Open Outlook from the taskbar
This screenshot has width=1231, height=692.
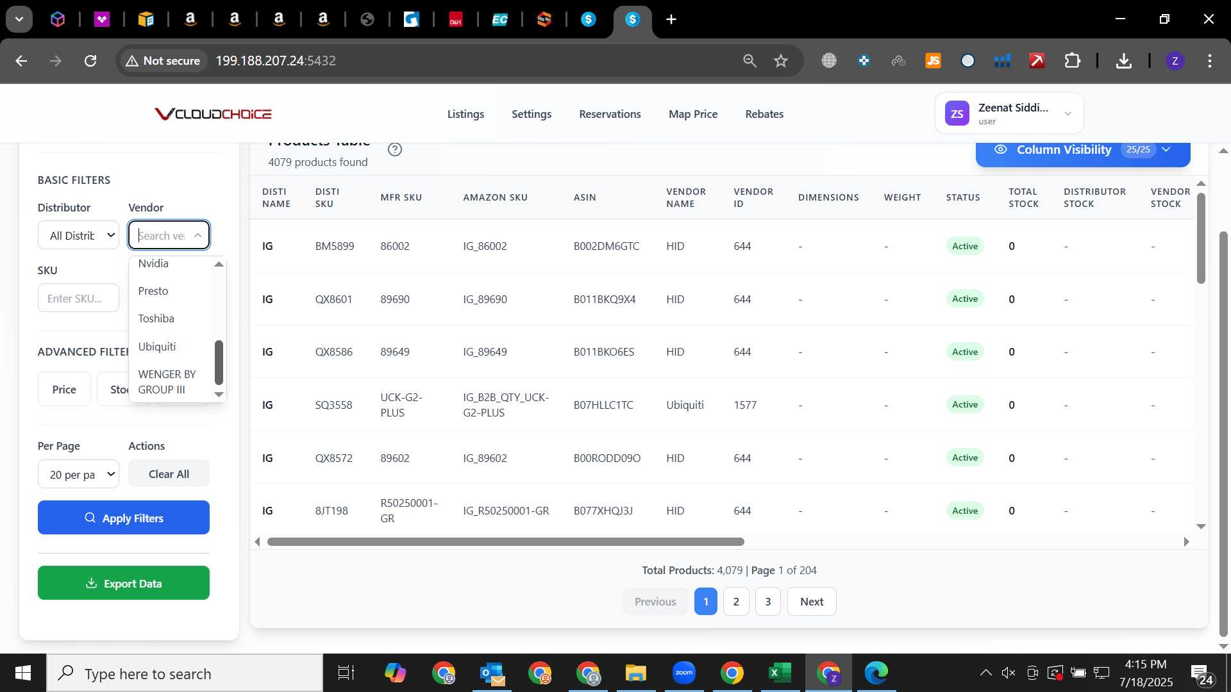tap(492, 673)
